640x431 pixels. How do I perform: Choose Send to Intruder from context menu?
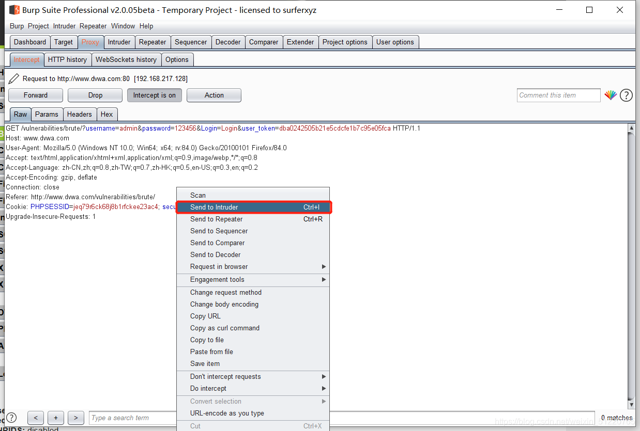pos(253,207)
